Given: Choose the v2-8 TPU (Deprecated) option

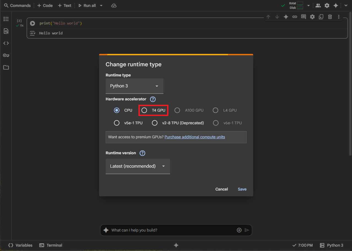Looking at the screenshot, I should point(155,123).
